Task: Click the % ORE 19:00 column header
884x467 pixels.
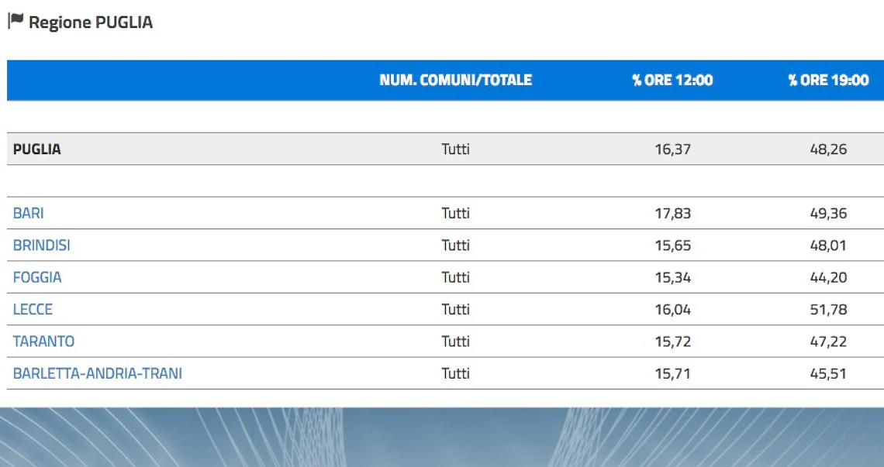Action: tap(828, 80)
